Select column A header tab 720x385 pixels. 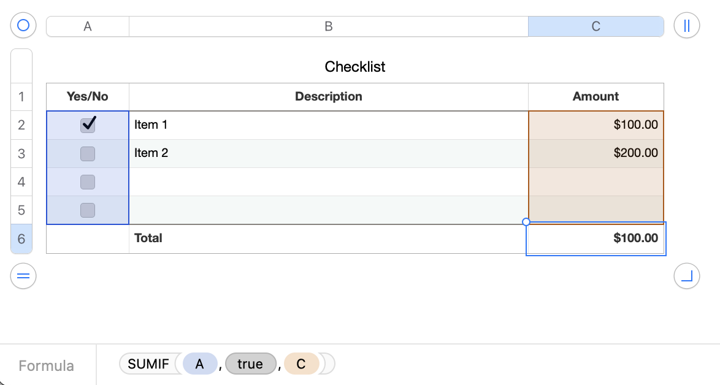point(88,26)
